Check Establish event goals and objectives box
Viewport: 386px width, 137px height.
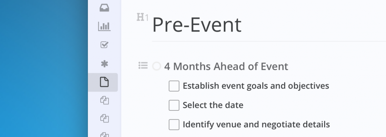click(174, 86)
